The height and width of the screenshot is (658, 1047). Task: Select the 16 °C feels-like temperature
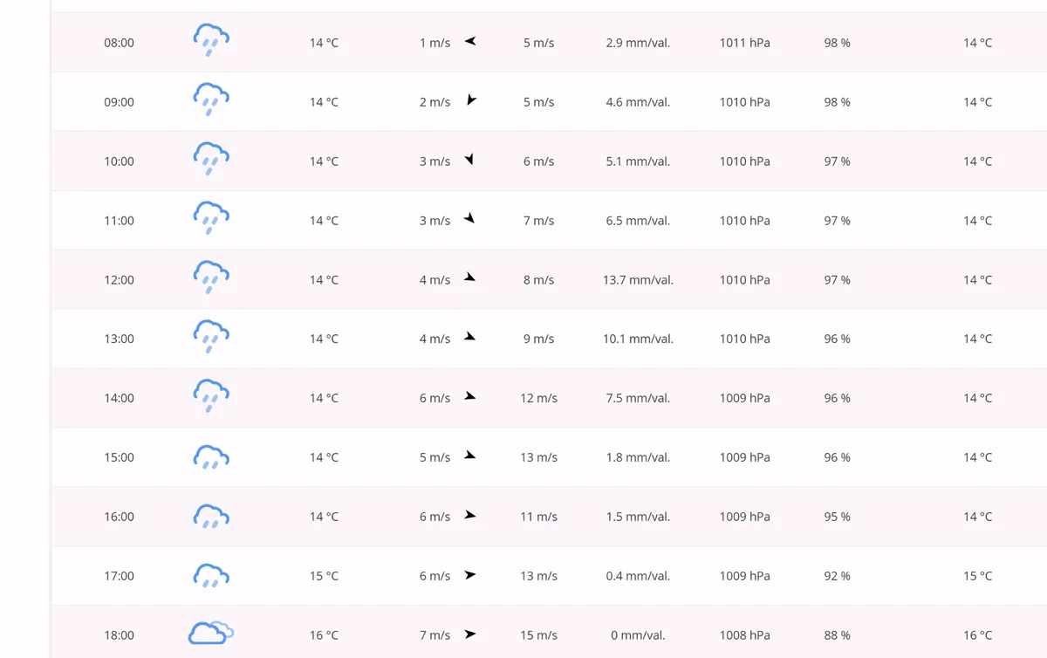977,634
